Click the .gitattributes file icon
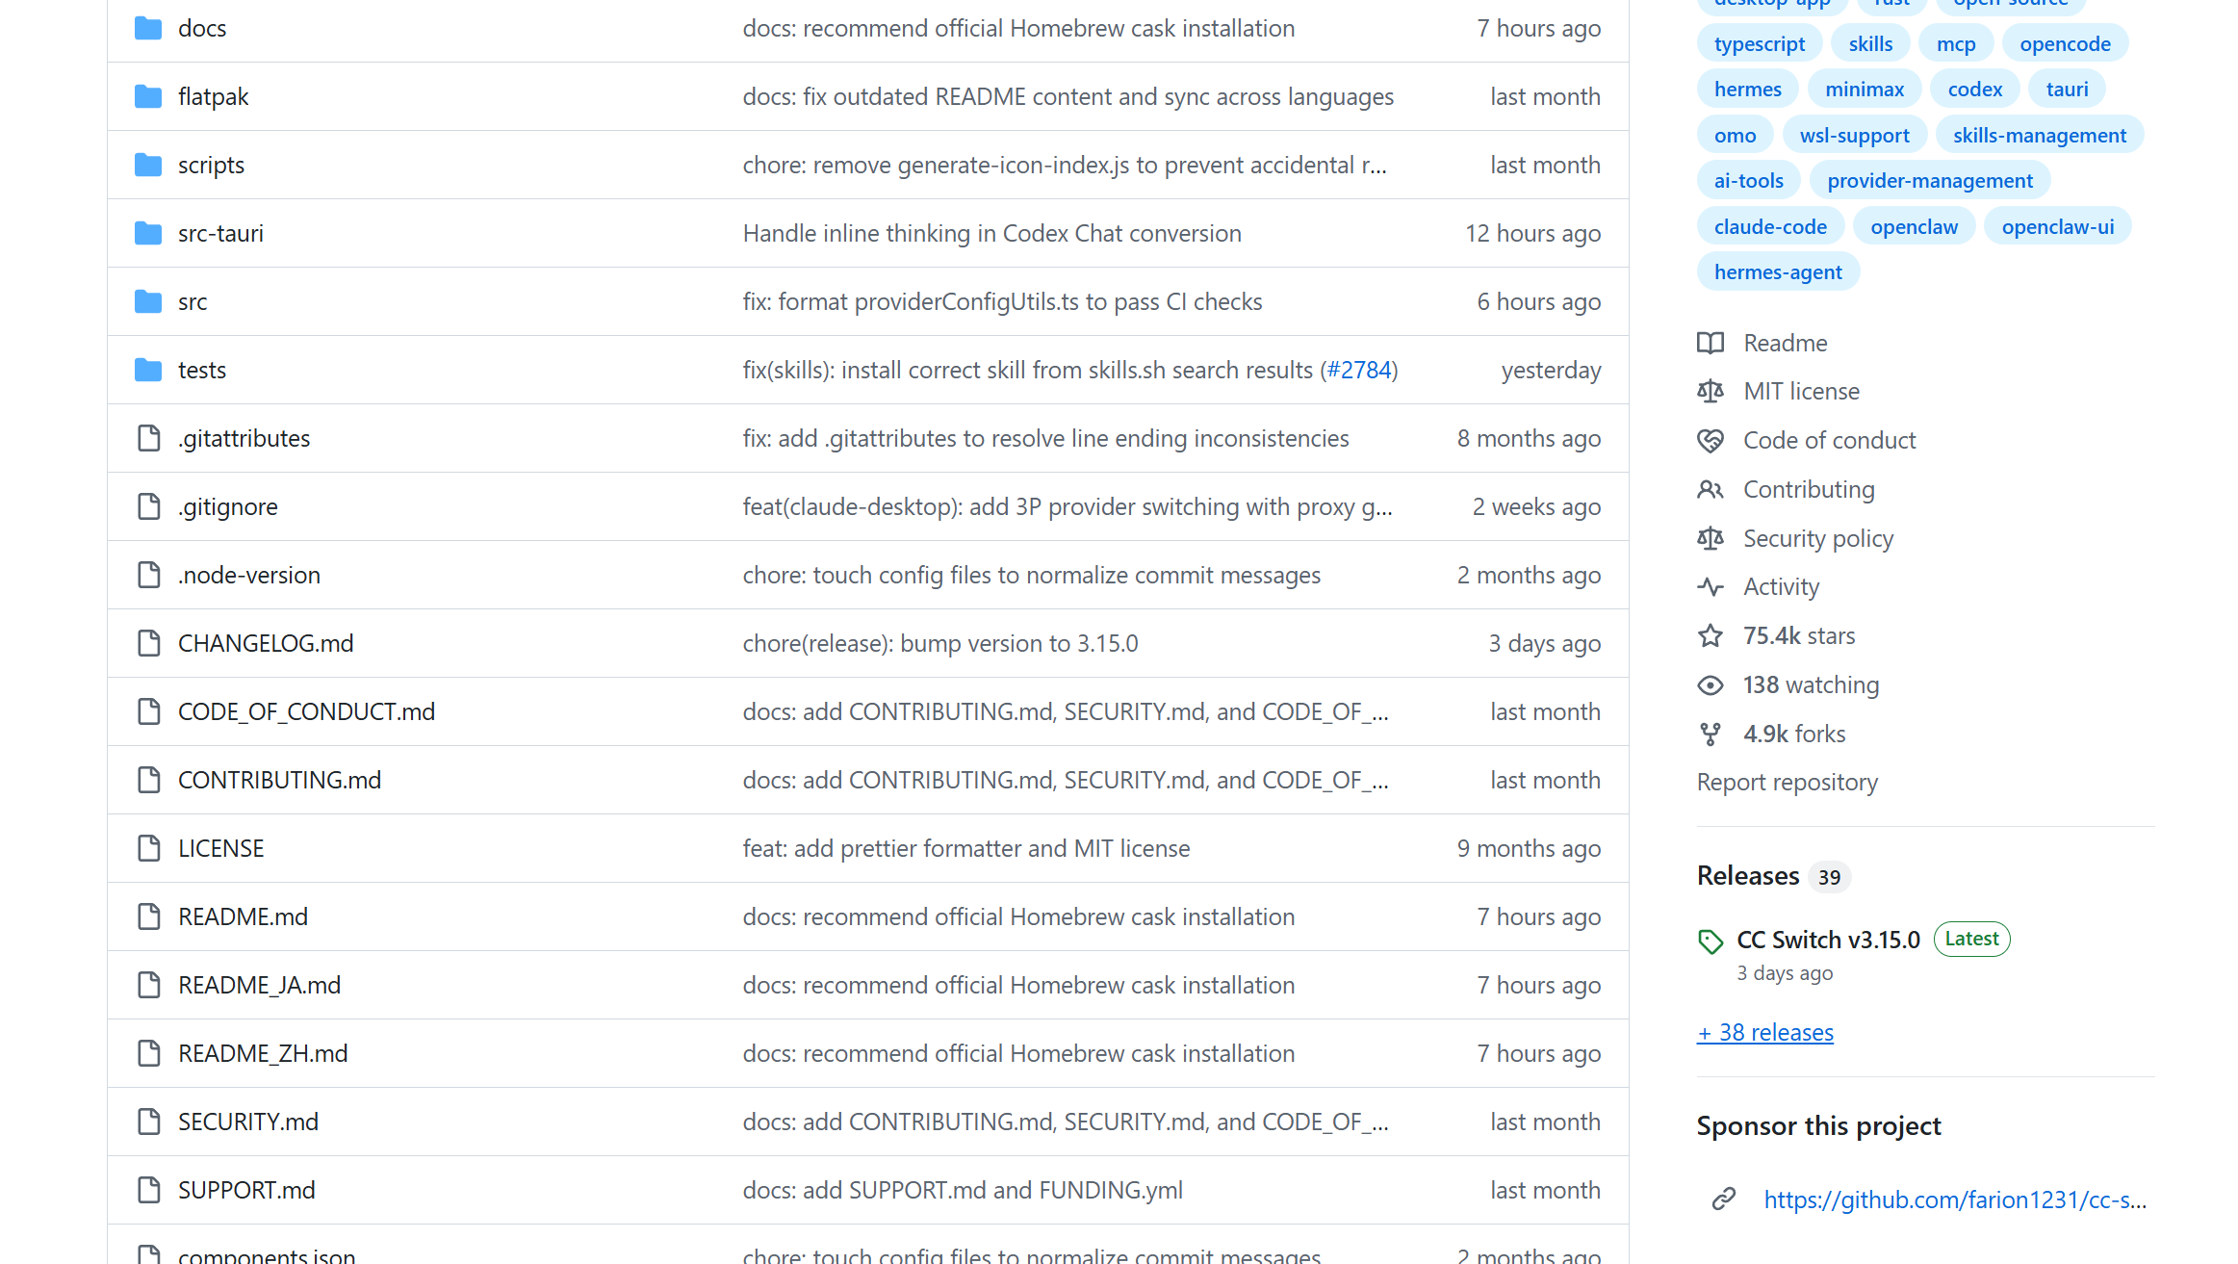Screen dimensions: 2238x1264 click(149, 438)
